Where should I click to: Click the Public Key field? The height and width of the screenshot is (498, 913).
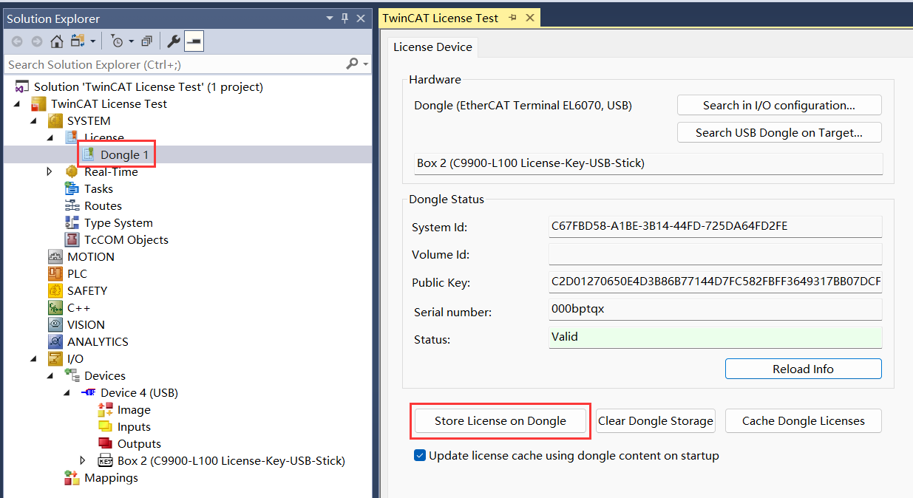point(716,282)
